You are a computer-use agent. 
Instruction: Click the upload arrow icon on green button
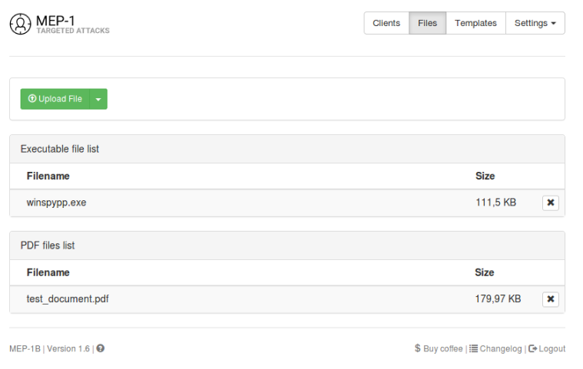tap(32, 99)
